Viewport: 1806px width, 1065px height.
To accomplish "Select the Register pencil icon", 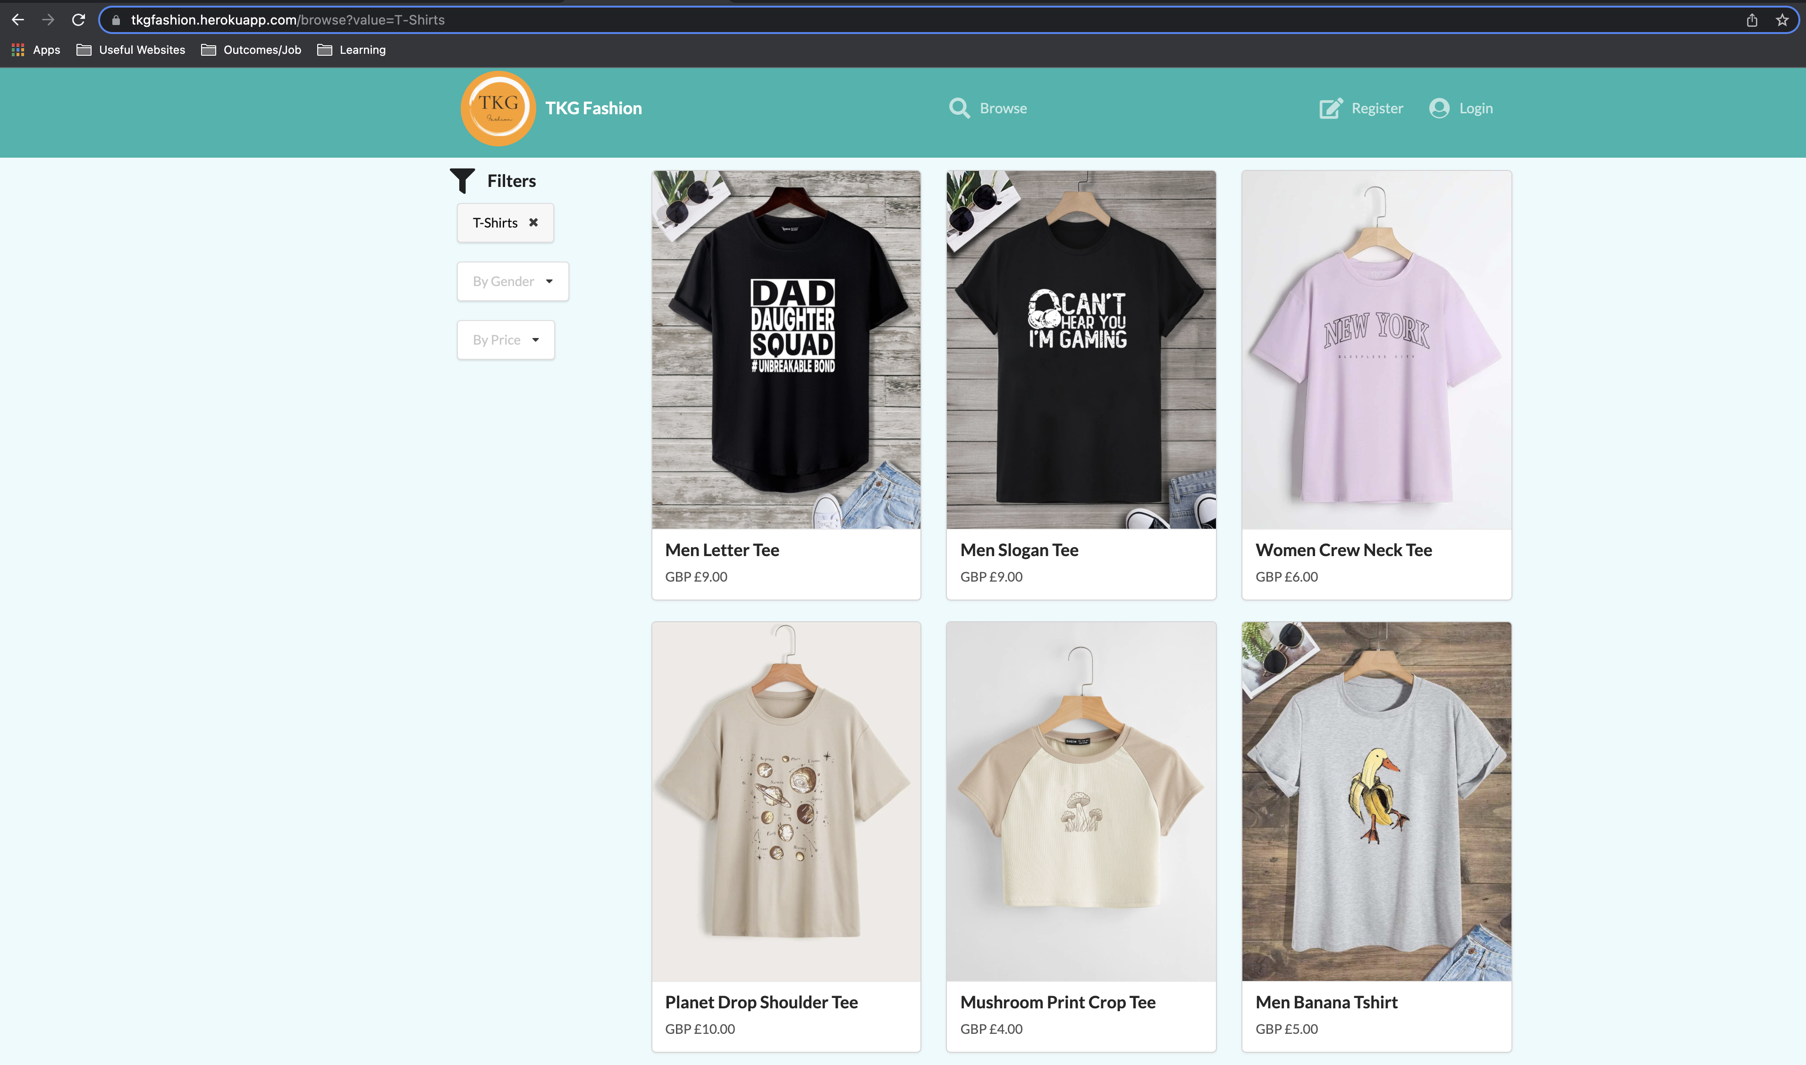I will (x=1330, y=108).
